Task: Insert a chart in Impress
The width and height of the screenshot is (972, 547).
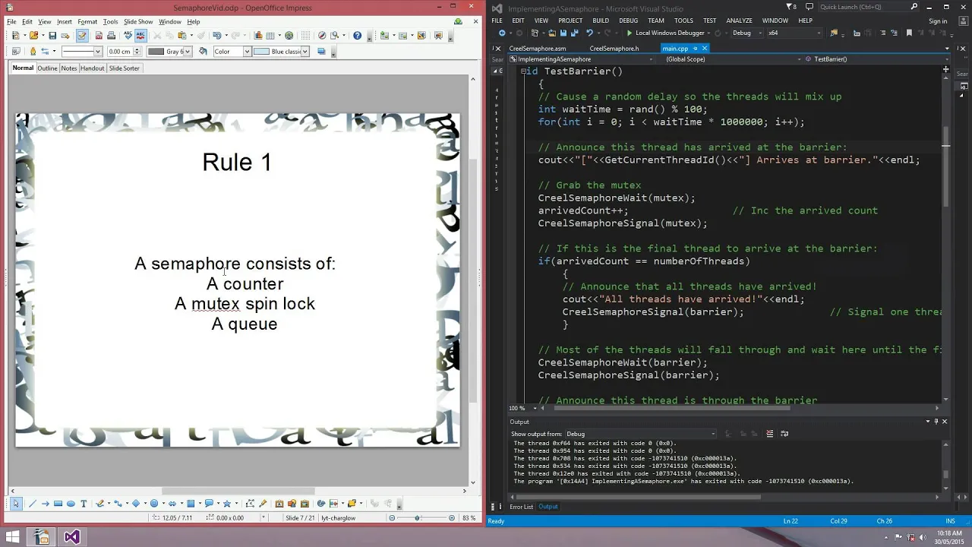Action: tap(258, 35)
